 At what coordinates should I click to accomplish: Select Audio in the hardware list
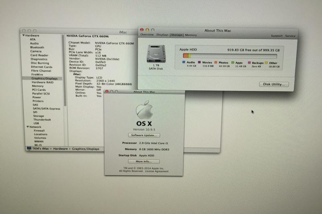34,43
